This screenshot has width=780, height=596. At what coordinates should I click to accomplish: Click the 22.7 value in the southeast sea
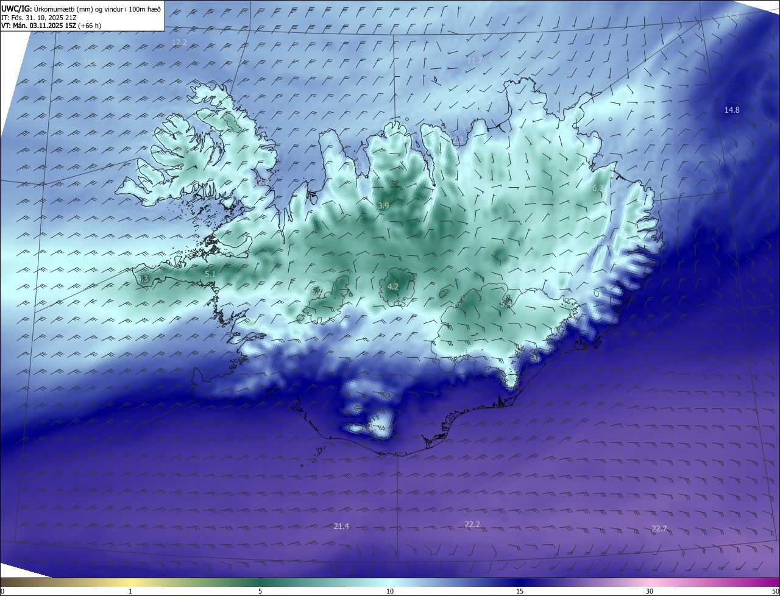coord(659,528)
